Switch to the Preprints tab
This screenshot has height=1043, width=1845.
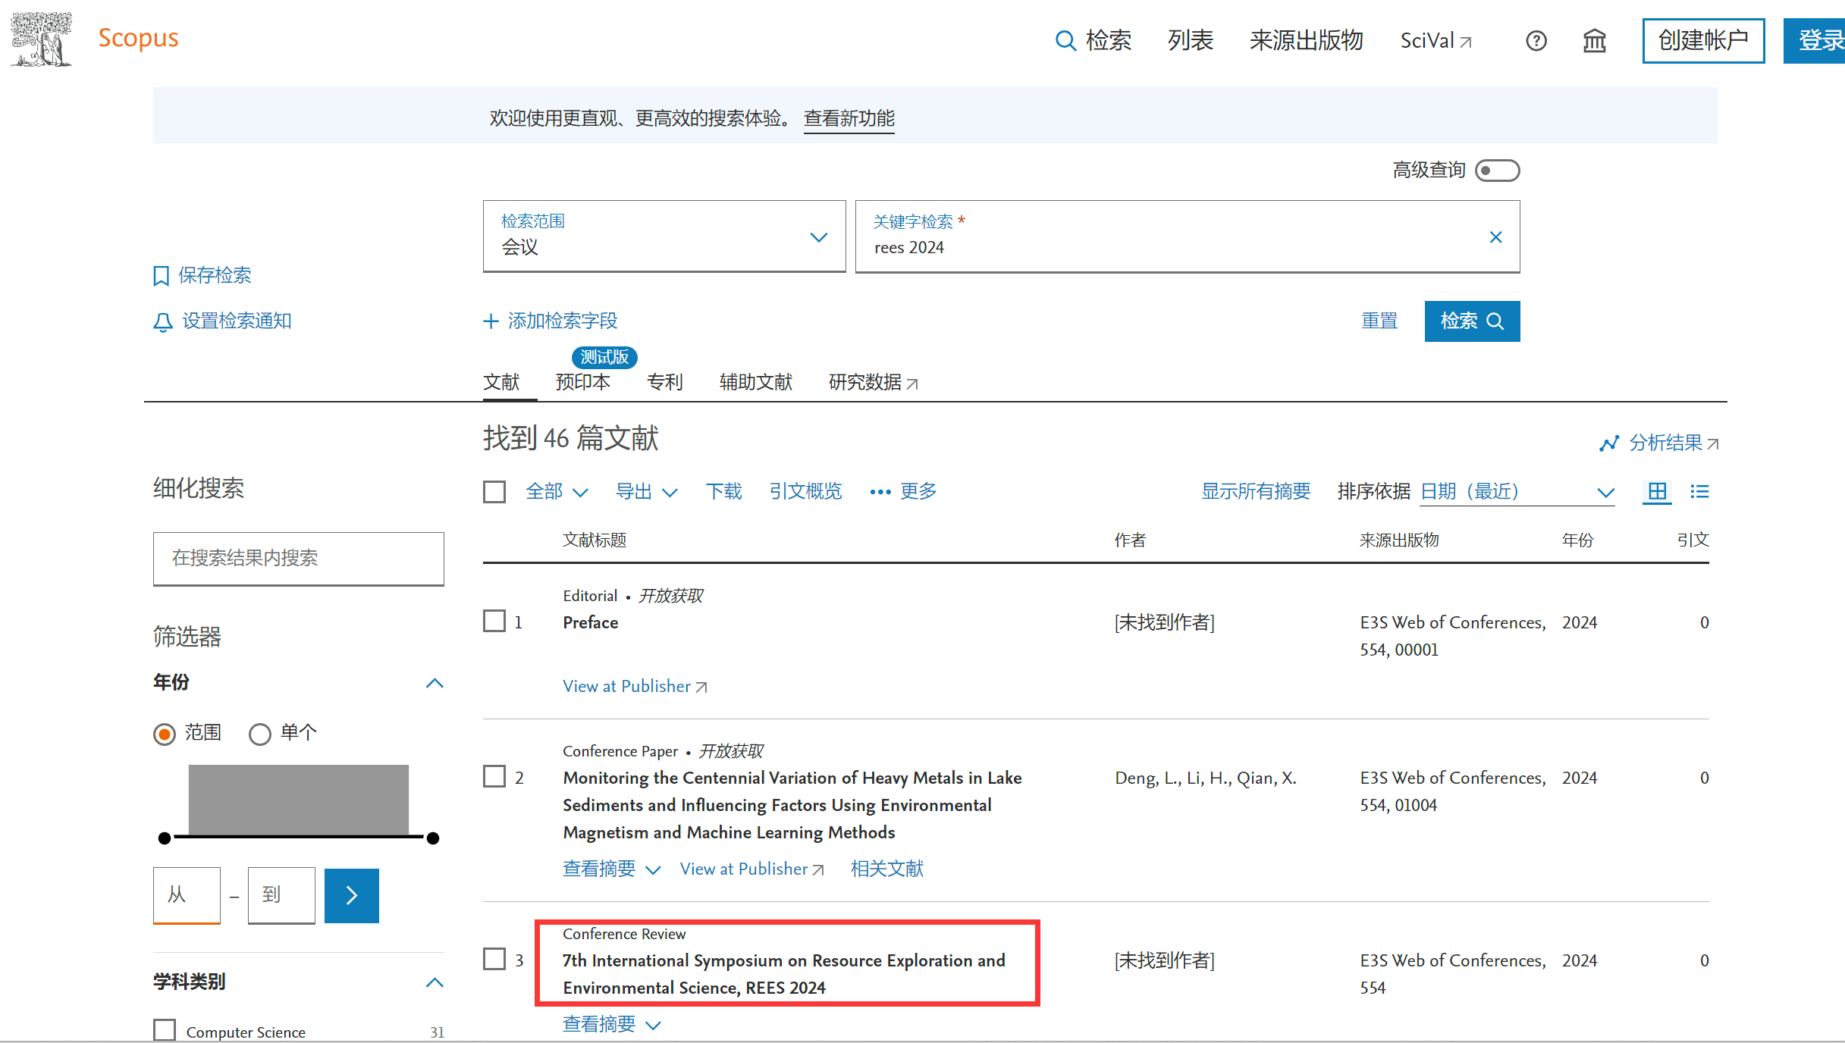[582, 382]
